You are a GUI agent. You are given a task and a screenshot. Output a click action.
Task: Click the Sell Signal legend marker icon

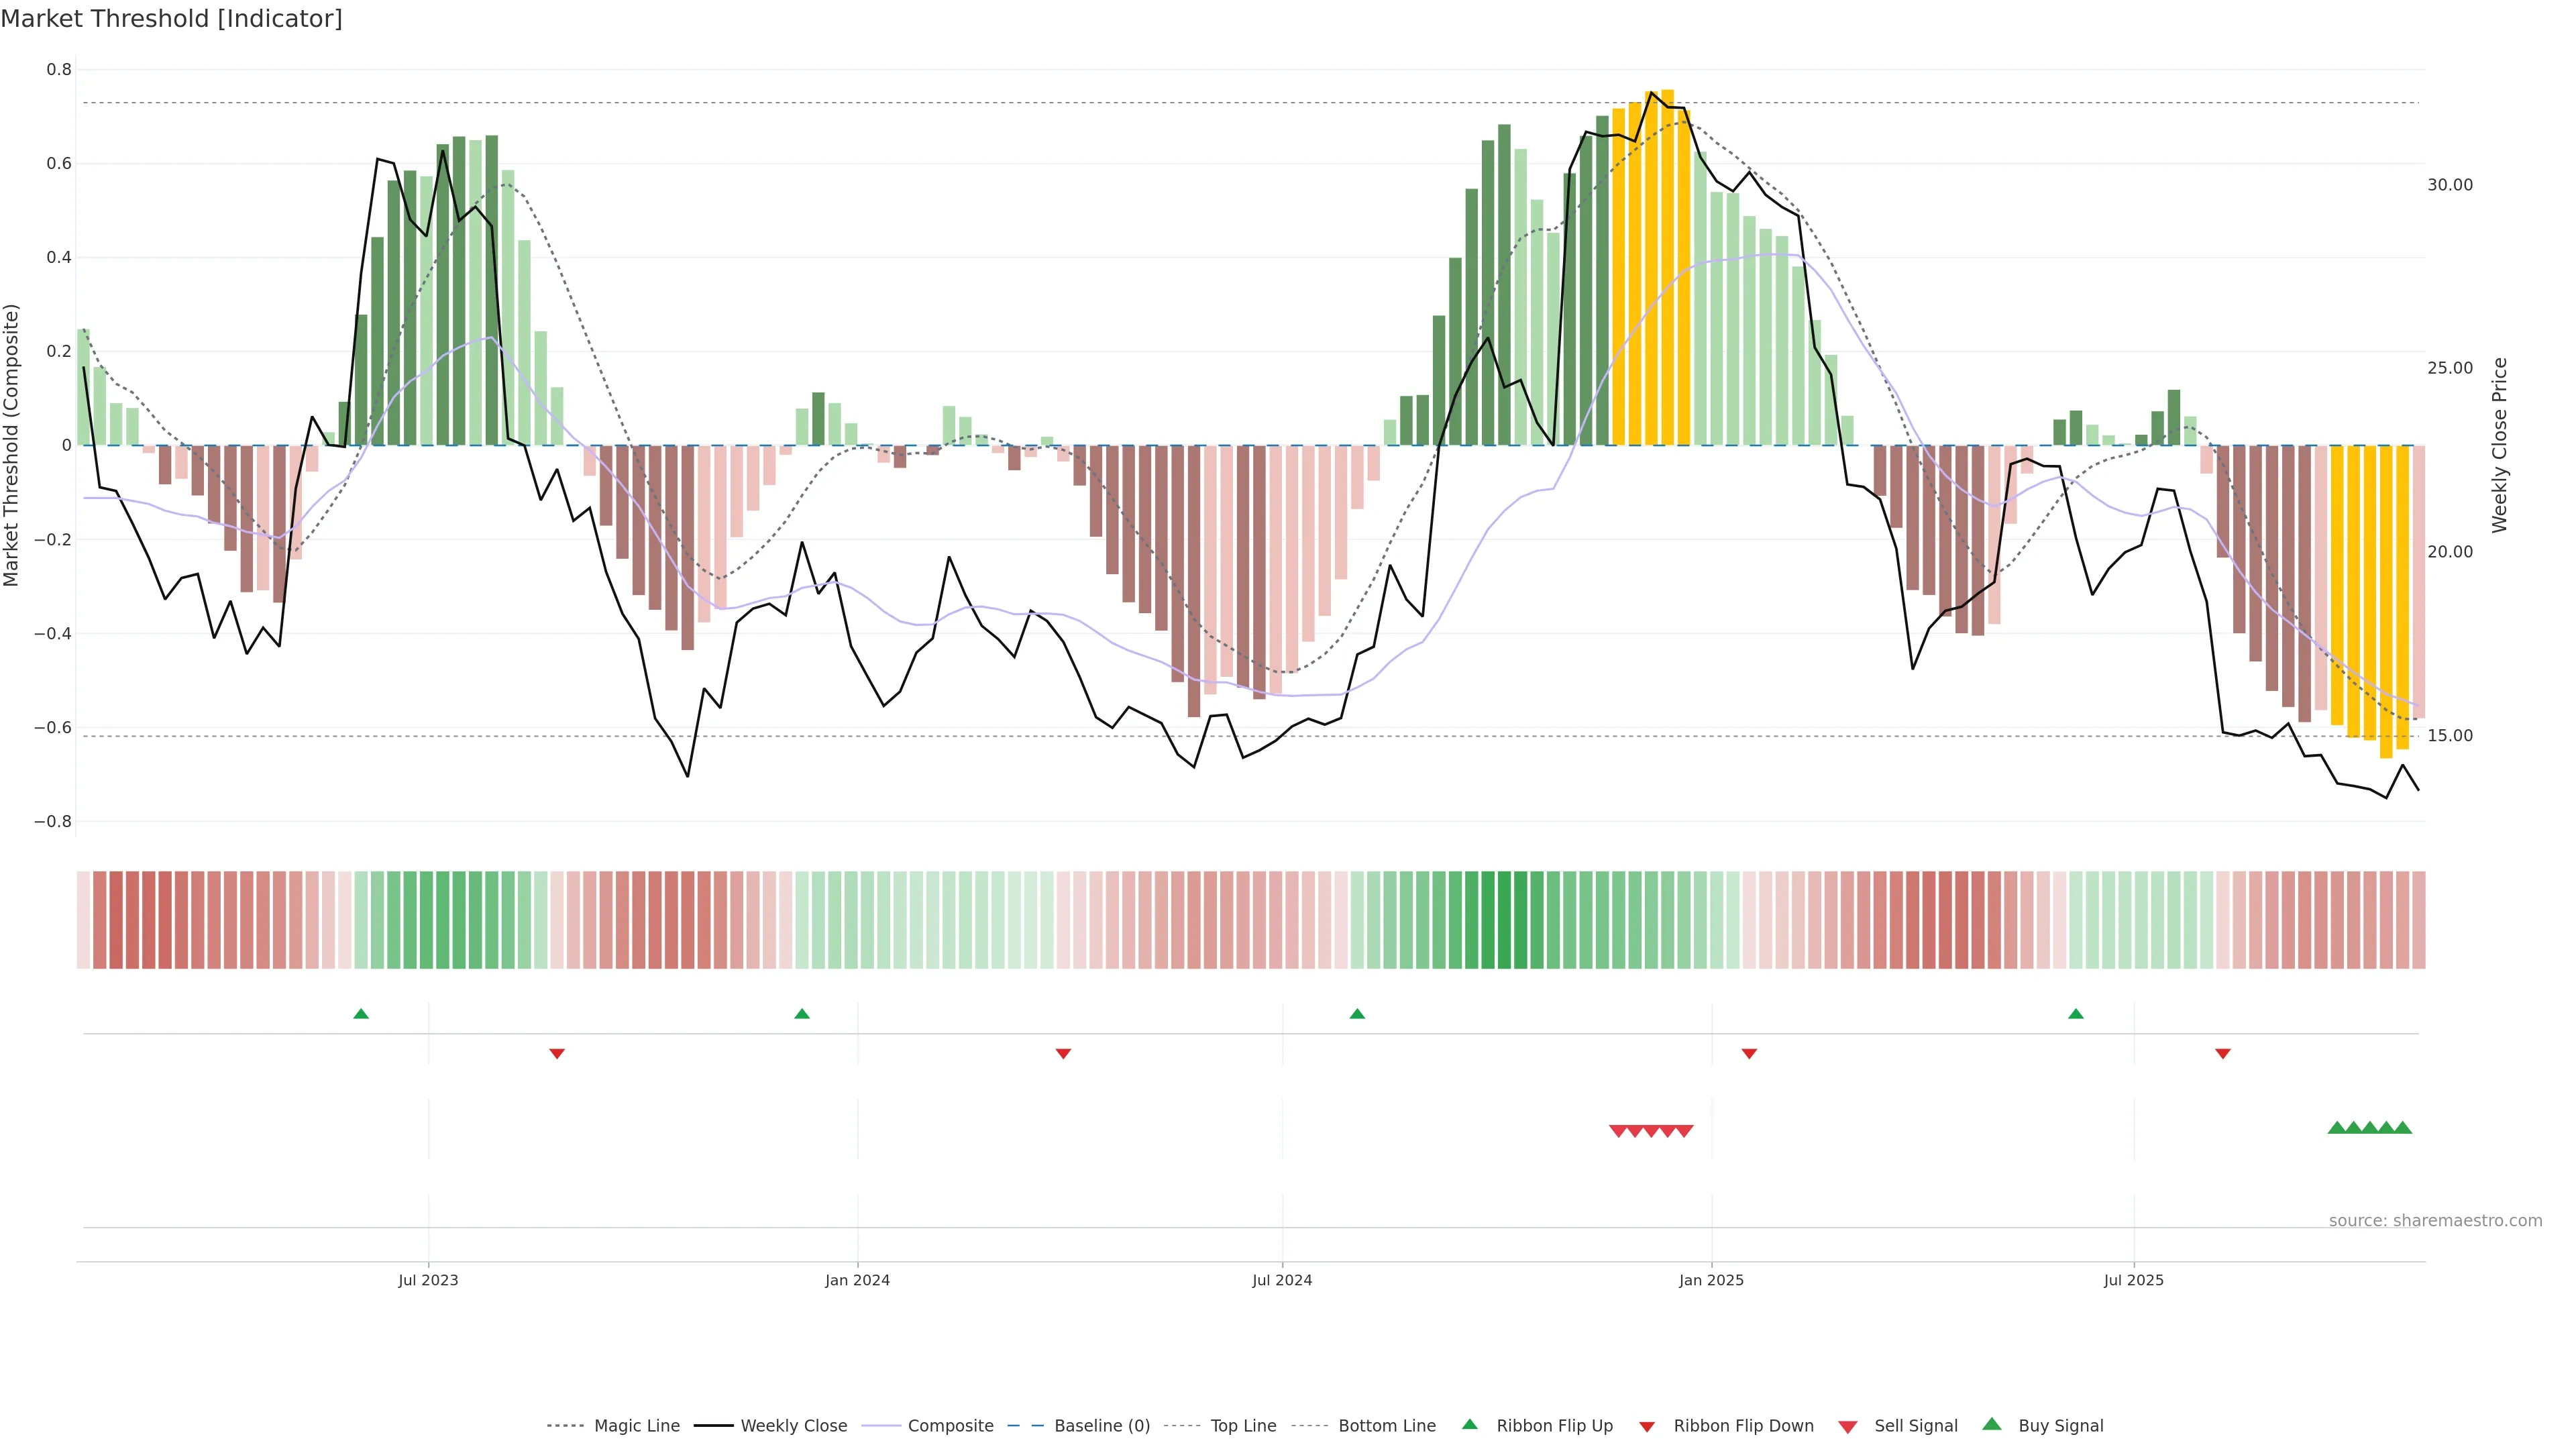[x=1848, y=1427]
